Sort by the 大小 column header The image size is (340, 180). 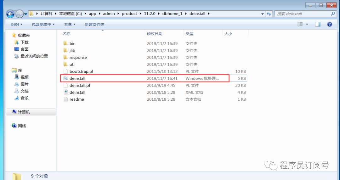[x=228, y=34]
